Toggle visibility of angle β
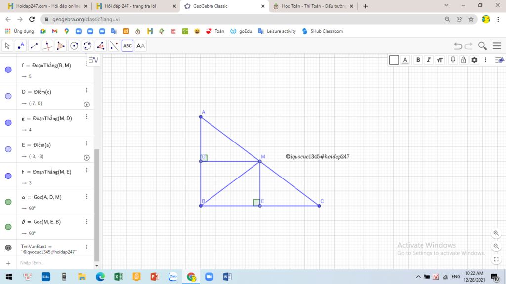The height and width of the screenshot is (284, 506). (8, 227)
